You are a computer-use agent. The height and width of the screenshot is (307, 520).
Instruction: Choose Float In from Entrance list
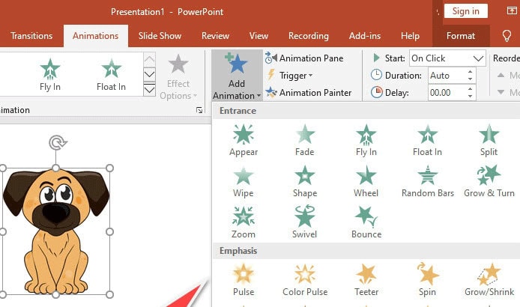[x=428, y=140]
